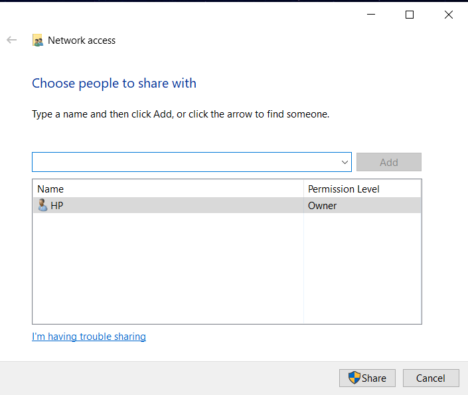Close the Network access window
Viewport: 468px width, 395px height.
448,15
